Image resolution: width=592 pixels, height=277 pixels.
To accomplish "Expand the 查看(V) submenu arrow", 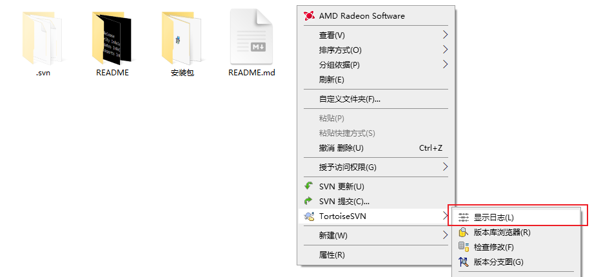I will 445,35.
